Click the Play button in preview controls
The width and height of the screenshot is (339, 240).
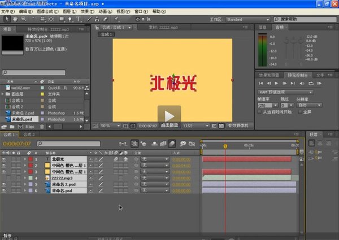[276, 83]
